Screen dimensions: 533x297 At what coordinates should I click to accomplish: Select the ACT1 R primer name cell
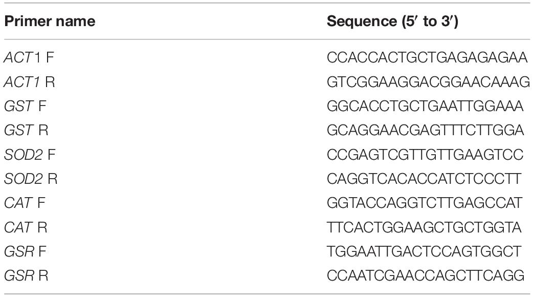point(29,82)
